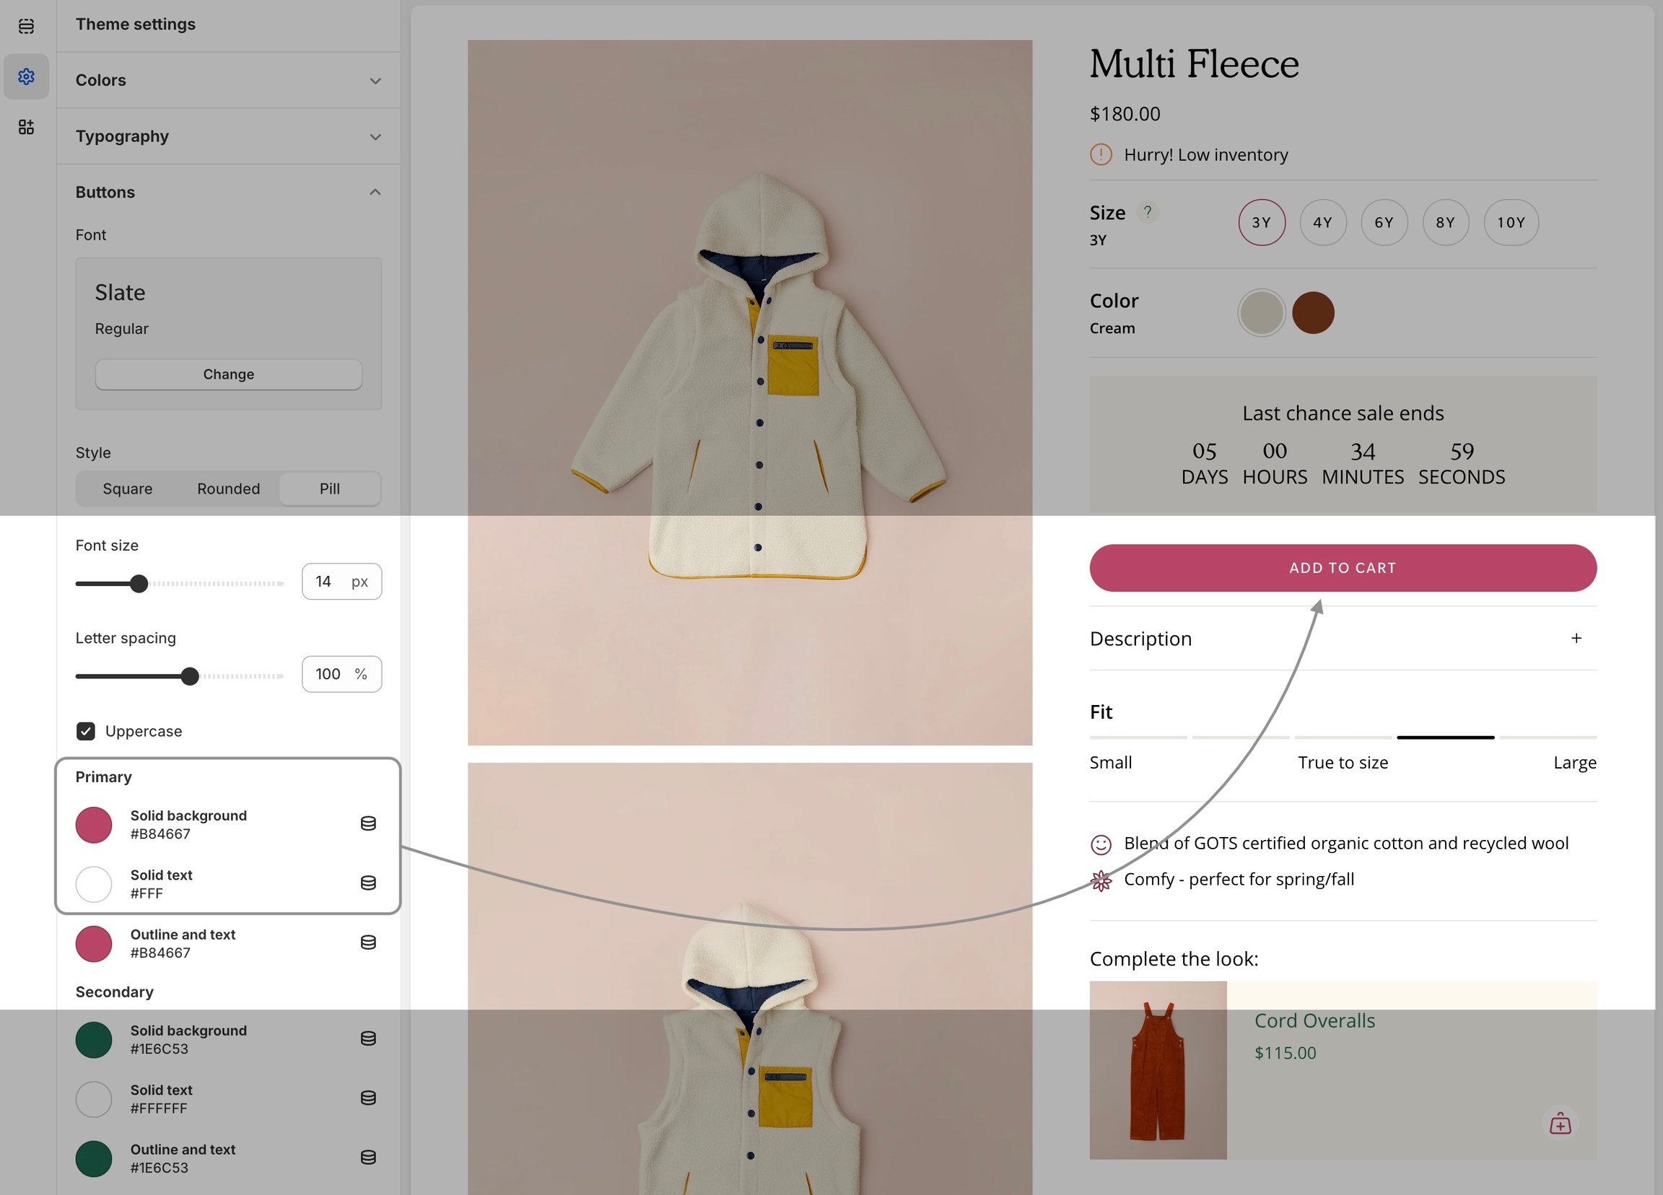The image size is (1663, 1195).
Task: Select the Rounded button style
Action: 228,489
